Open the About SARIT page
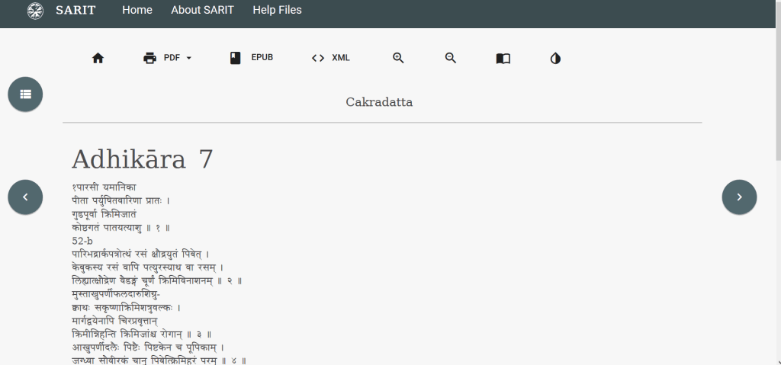Image resolution: width=781 pixels, height=365 pixels. (202, 10)
